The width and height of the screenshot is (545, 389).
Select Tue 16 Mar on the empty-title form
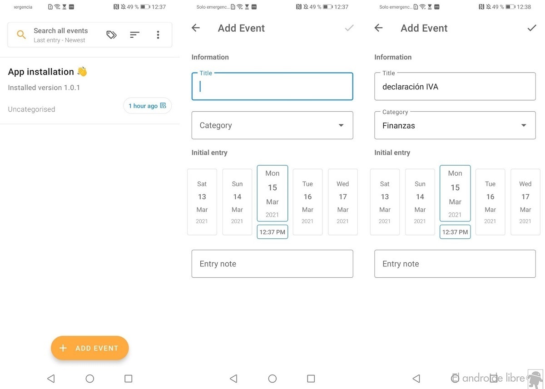[307, 202]
